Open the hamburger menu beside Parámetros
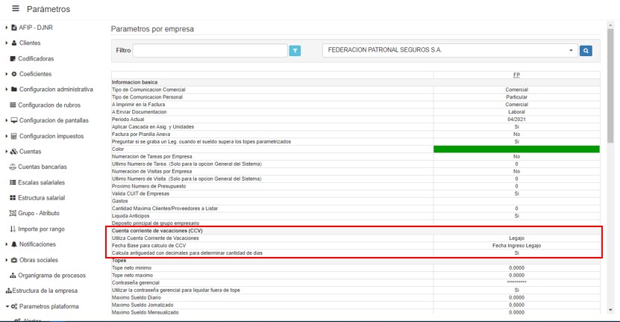 pos(16,9)
